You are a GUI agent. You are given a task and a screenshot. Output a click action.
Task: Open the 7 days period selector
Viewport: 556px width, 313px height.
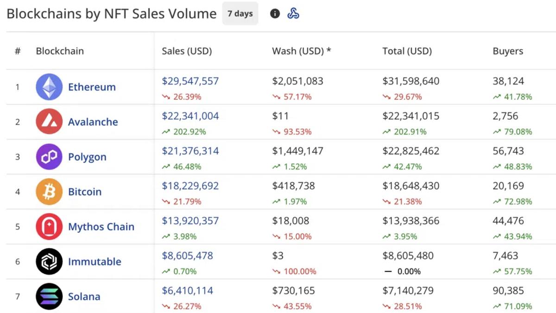240,14
